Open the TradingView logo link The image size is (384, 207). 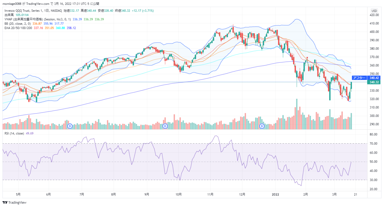point(14,203)
